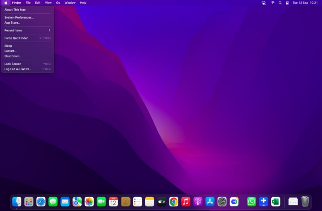Click the circular status icon left of Wi-Fi
322x211 pixels.
[264, 3]
